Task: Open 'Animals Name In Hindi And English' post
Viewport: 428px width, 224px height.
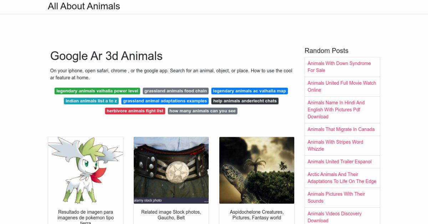Action: click(336, 110)
